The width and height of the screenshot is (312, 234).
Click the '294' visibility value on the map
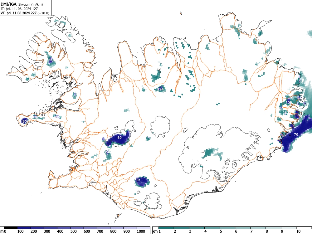click(x=160, y=89)
